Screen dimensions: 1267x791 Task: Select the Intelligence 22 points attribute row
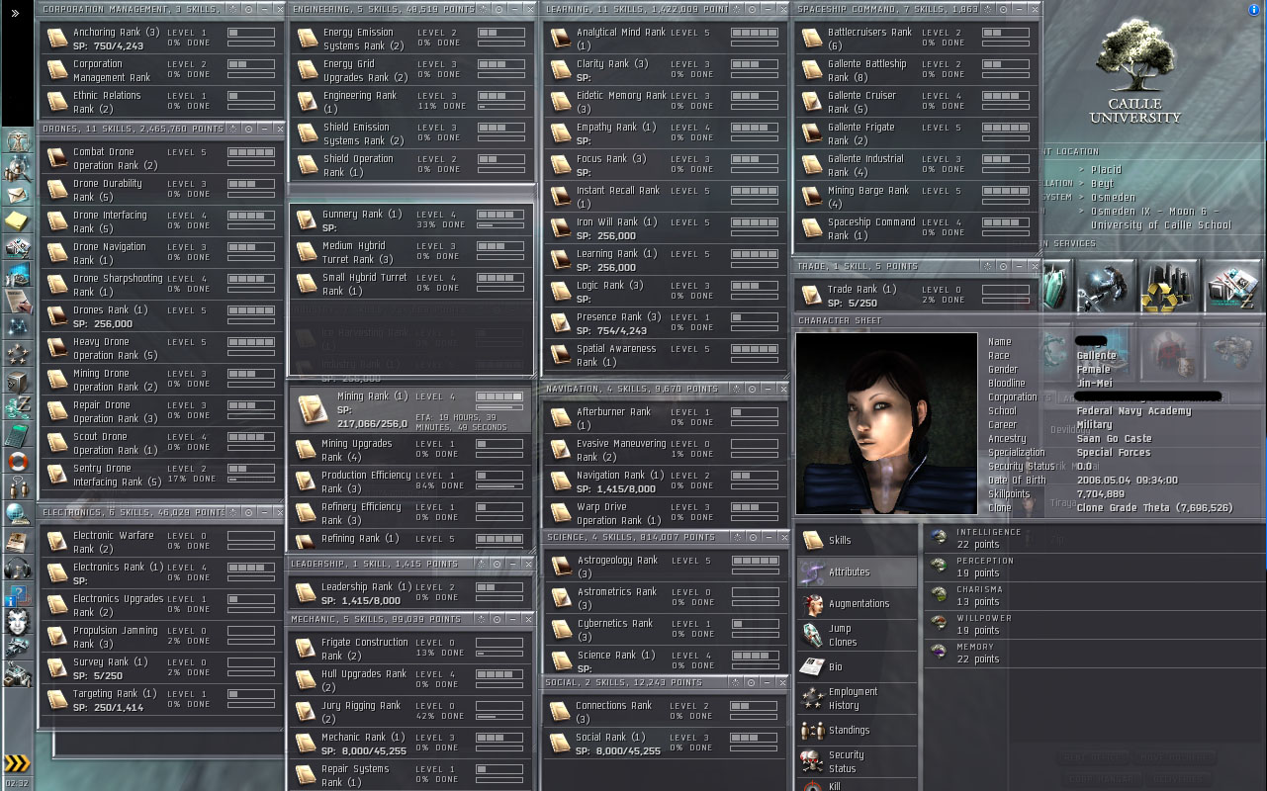(1095, 538)
